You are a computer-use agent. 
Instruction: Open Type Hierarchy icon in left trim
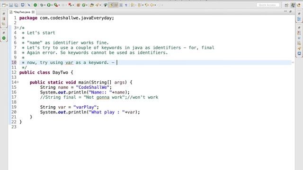click(4, 24)
